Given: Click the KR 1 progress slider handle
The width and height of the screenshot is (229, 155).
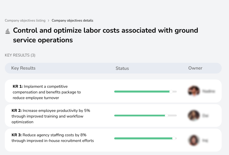Looking at the screenshot, I should 171,92.
